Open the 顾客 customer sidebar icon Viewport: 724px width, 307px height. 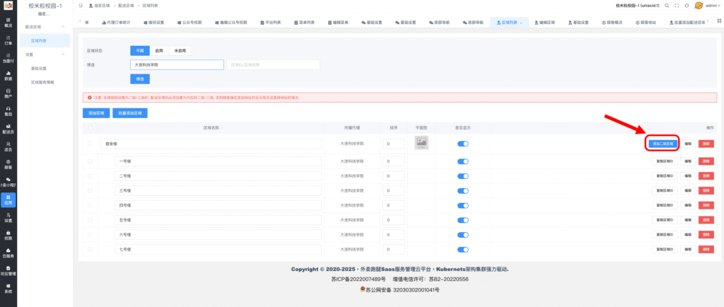pyautogui.click(x=8, y=164)
